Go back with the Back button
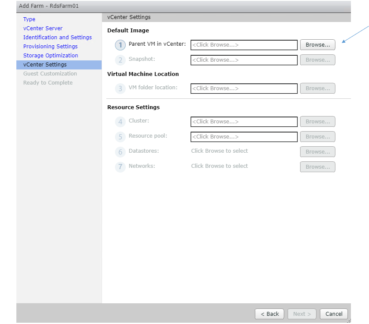 (270, 314)
